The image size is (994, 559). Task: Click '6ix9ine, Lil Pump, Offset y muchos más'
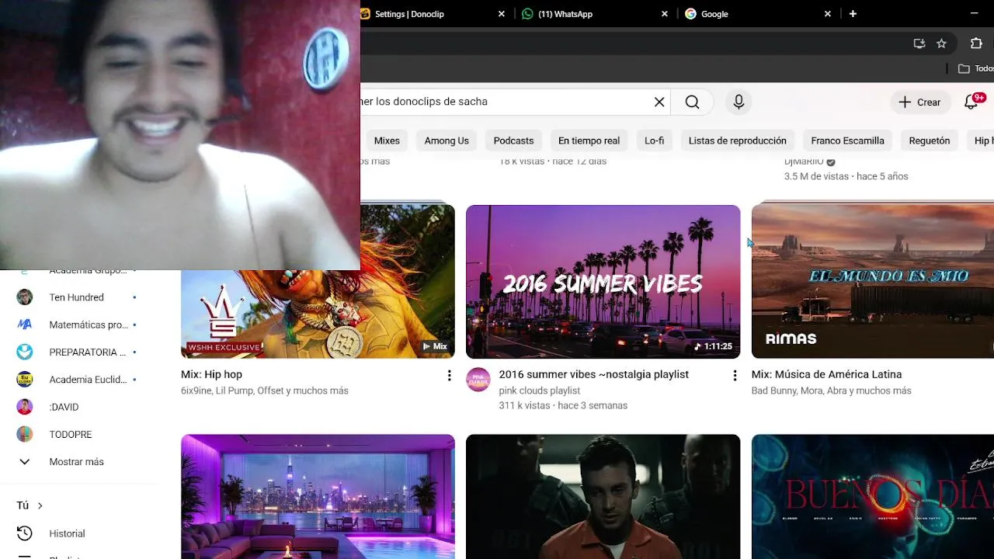(265, 391)
